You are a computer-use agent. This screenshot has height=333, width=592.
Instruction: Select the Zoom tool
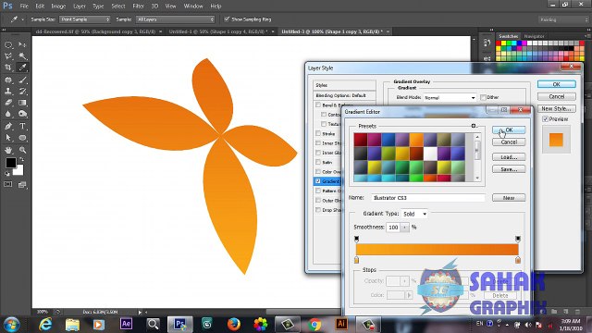[x=22, y=150]
